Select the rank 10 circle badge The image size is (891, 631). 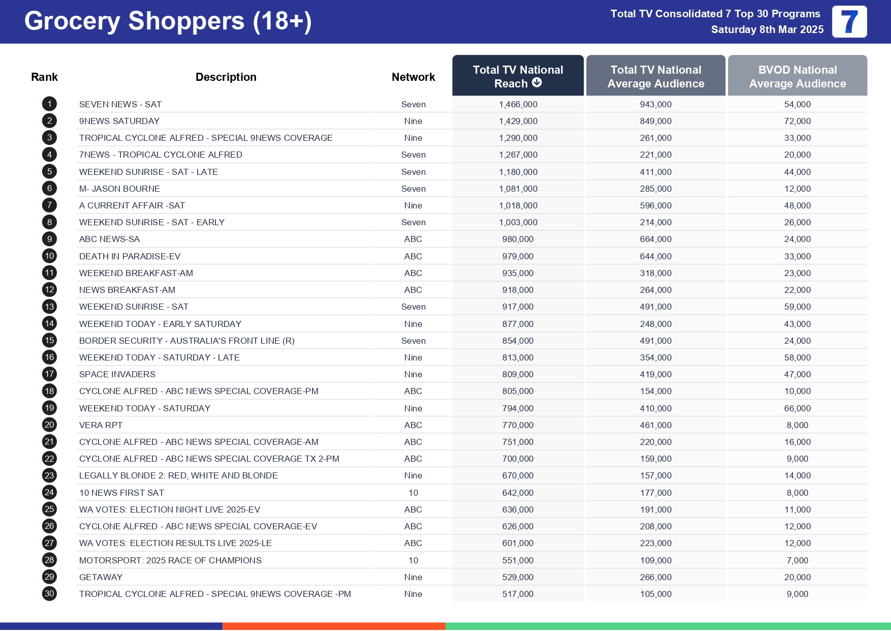pyautogui.click(x=49, y=256)
